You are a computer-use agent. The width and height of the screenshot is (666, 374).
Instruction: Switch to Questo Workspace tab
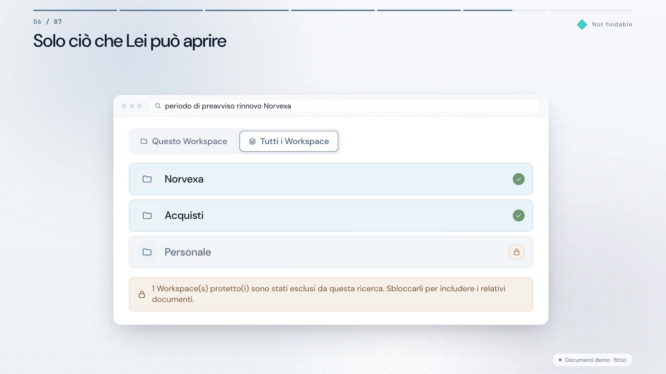184,141
